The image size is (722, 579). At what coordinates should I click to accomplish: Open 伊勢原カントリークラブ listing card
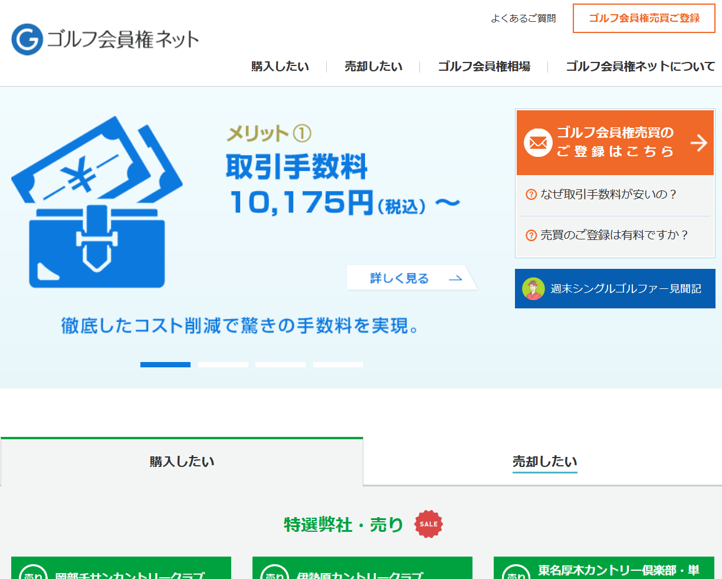(362, 568)
